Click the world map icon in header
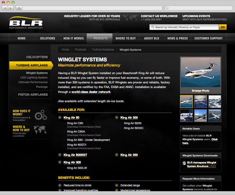Screen dimensions: 235x195 pyautogui.click(x=130, y=18)
